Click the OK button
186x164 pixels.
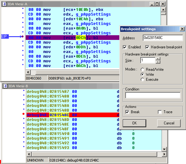(x=134, y=123)
